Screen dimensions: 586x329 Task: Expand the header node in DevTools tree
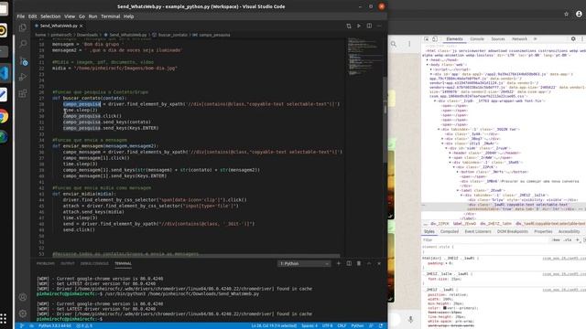(x=450, y=153)
